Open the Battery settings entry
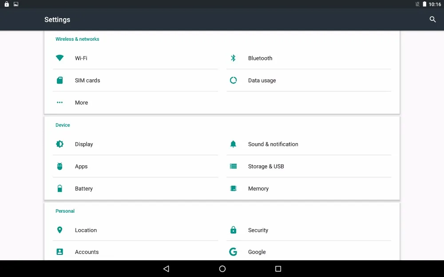The height and width of the screenshot is (277, 444). (135, 188)
